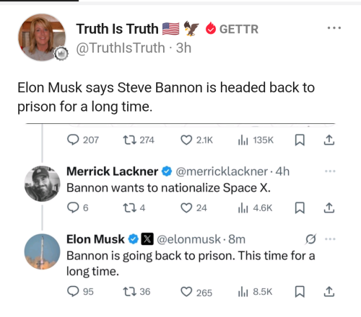
Task: Like the Truth Is Truth post
Action: [x=186, y=140]
